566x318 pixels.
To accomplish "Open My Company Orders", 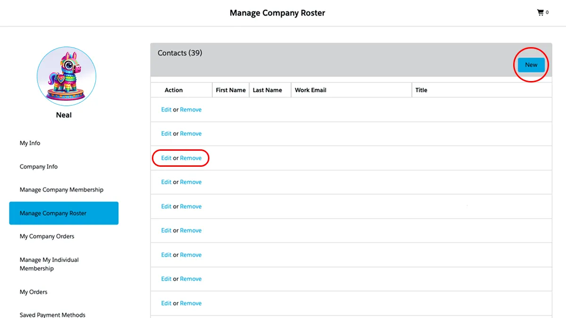I will [47, 236].
